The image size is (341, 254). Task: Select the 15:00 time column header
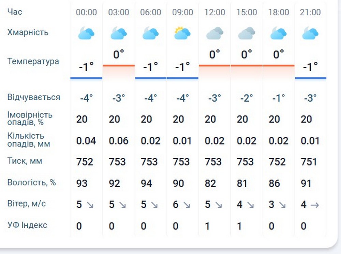pos(247,12)
